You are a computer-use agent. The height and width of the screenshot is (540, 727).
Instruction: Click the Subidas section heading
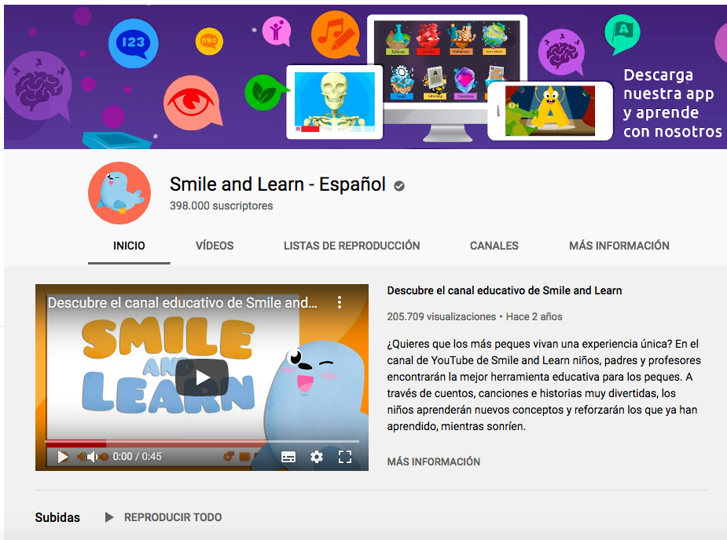coord(57,517)
